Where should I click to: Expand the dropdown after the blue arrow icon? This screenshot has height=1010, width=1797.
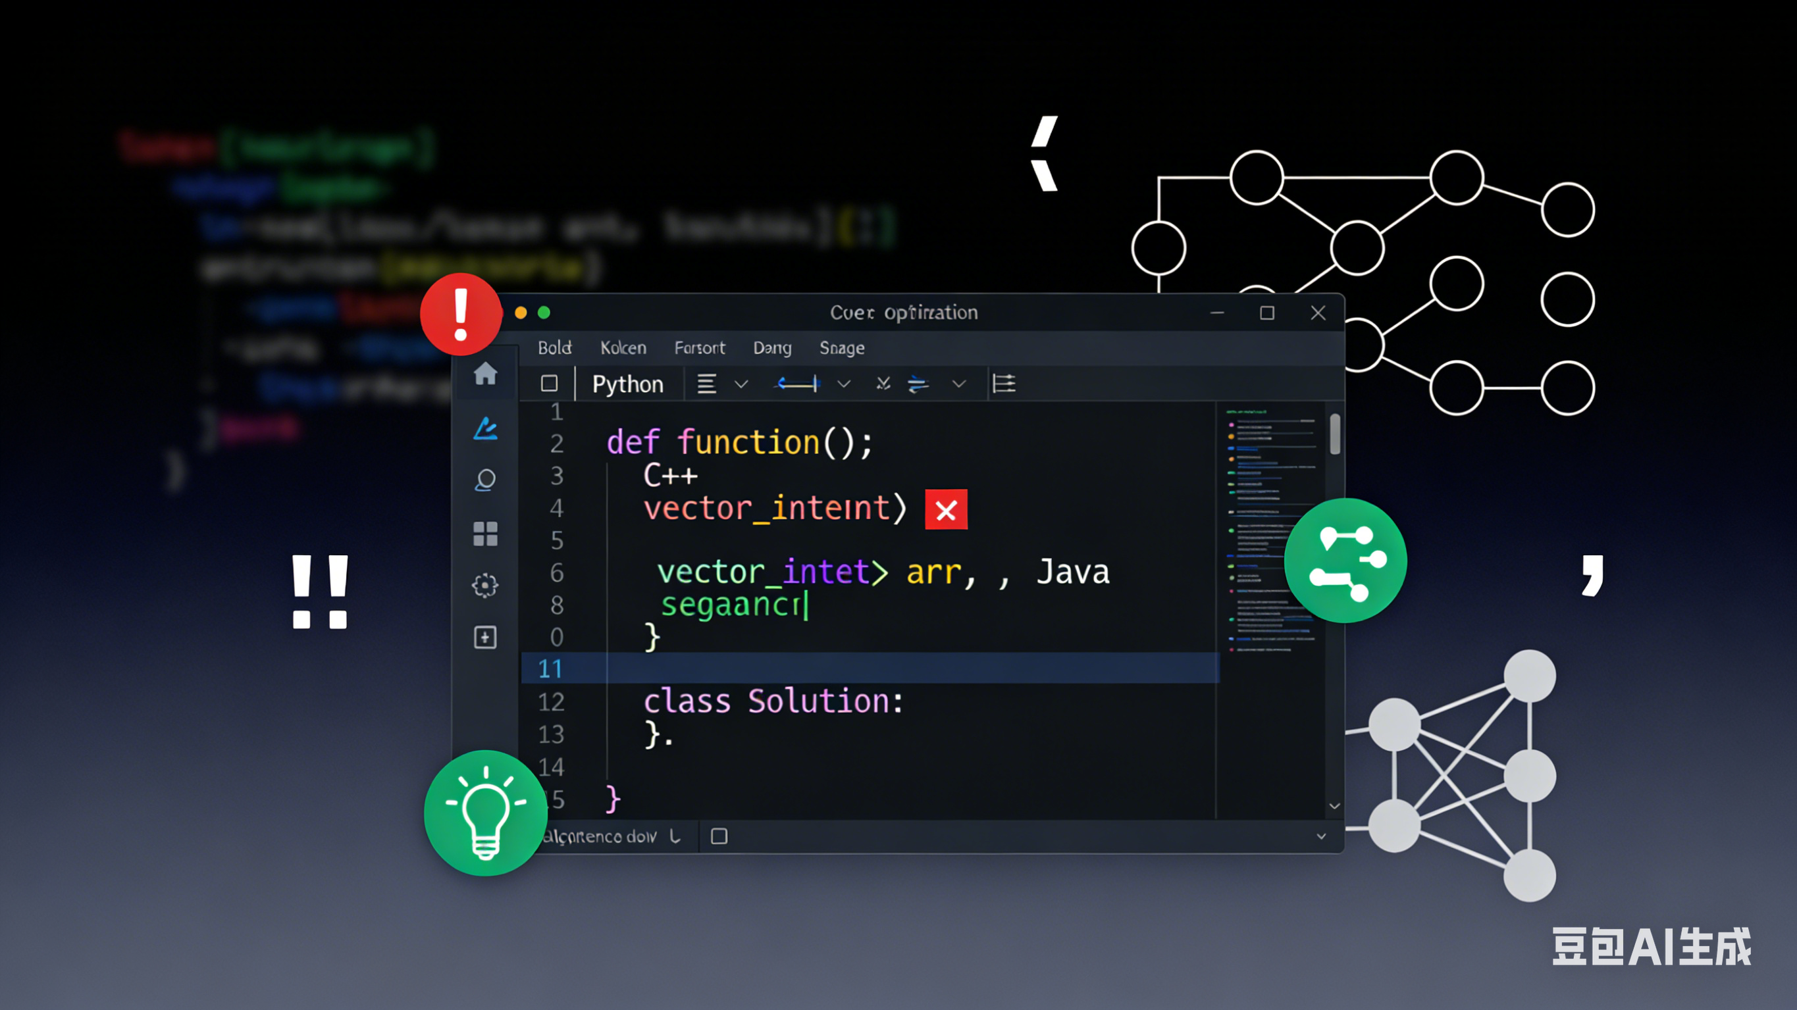click(x=843, y=384)
